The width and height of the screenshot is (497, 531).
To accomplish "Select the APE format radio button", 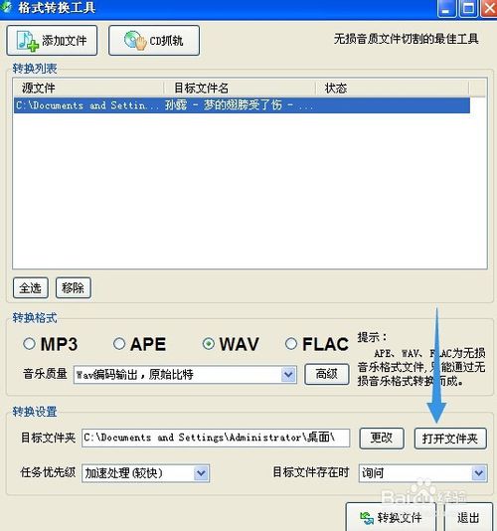I will pyautogui.click(x=119, y=344).
